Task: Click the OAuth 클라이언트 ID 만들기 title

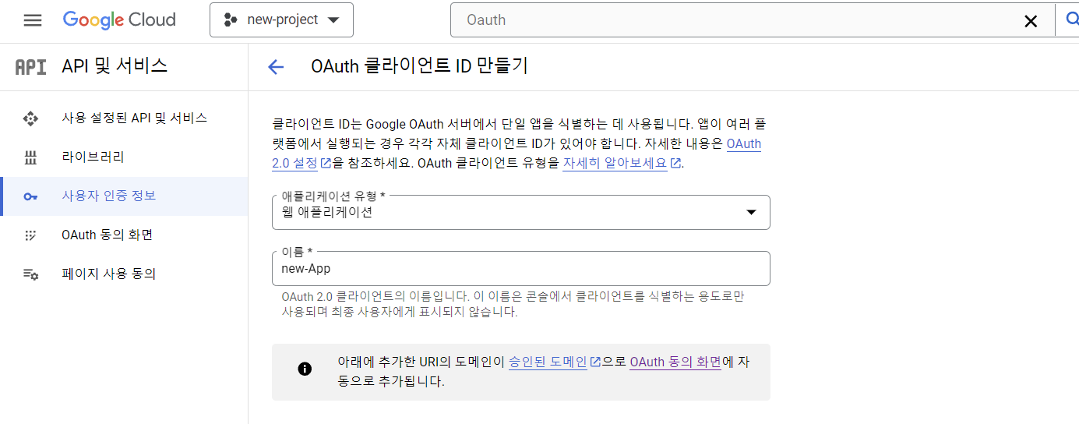Action: click(419, 66)
